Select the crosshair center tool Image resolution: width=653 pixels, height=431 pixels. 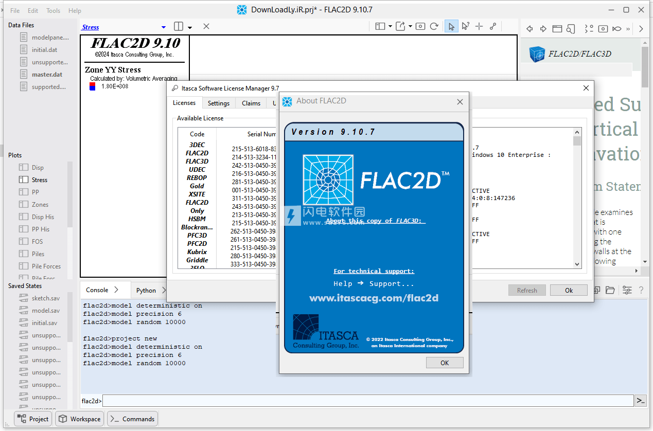coord(479,26)
